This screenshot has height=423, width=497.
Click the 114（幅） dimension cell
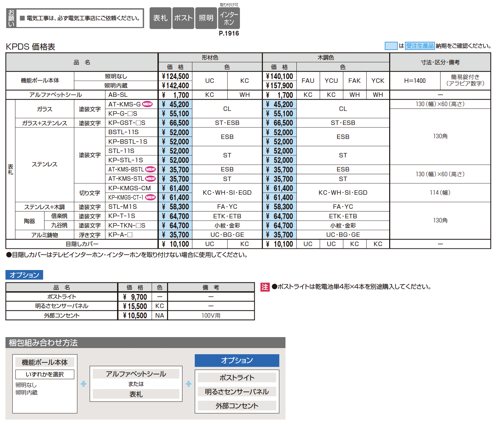[440, 193]
